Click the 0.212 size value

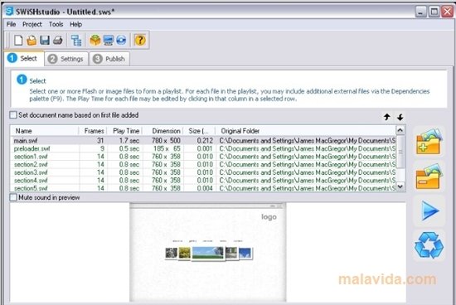click(x=205, y=141)
